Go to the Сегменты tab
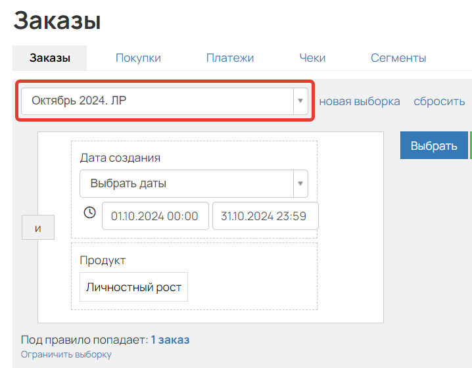472x368 pixels. tap(398, 58)
